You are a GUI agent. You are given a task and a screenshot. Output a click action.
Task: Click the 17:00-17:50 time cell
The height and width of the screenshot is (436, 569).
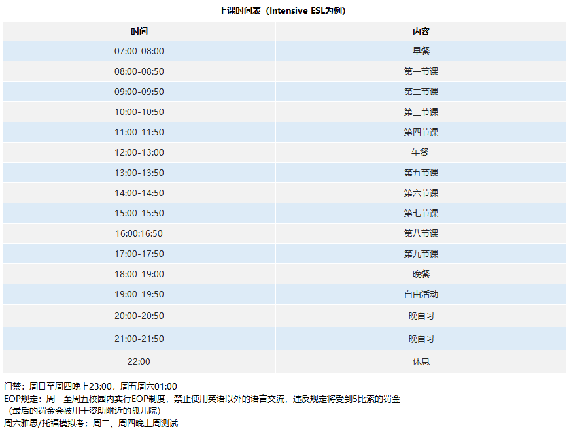click(139, 254)
